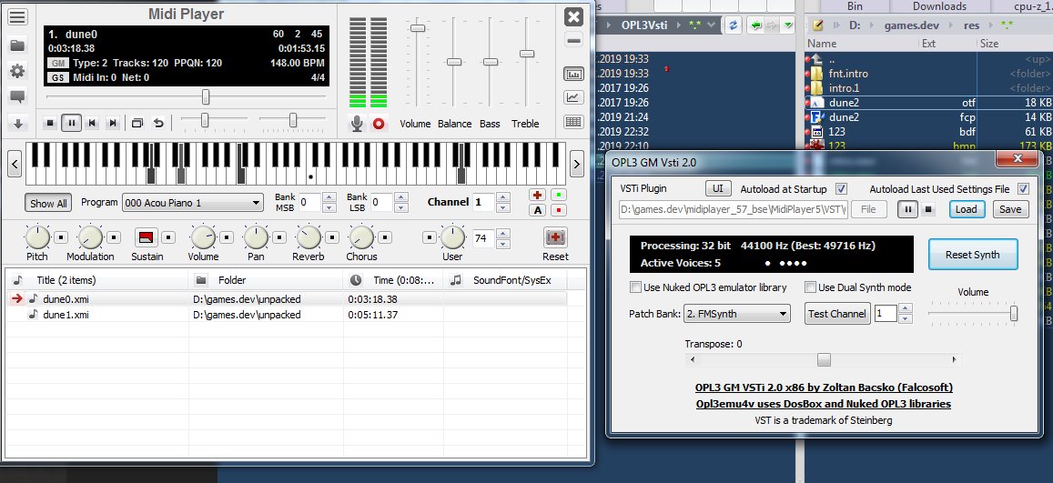Click the song position seek slider
The image size is (1053, 483).
click(206, 97)
